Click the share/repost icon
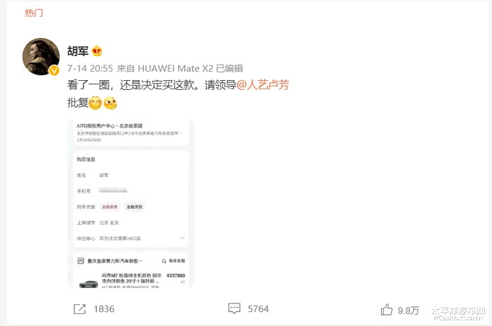492x326 pixels. pos(79,308)
